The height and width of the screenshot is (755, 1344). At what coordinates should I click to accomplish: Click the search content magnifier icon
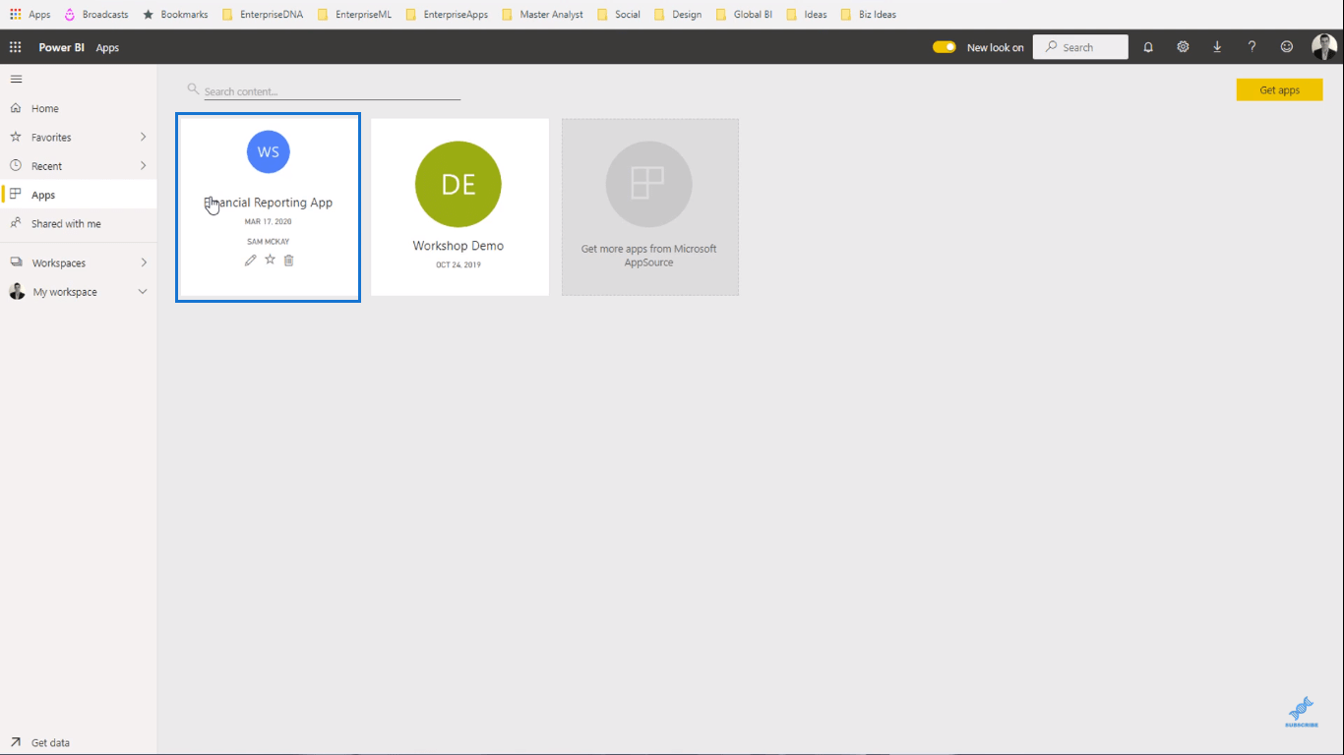coord(193,89)
